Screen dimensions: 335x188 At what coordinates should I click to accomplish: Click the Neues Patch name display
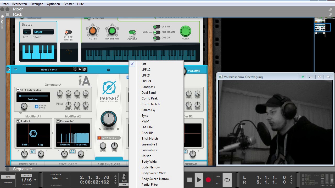pos(49,69)
